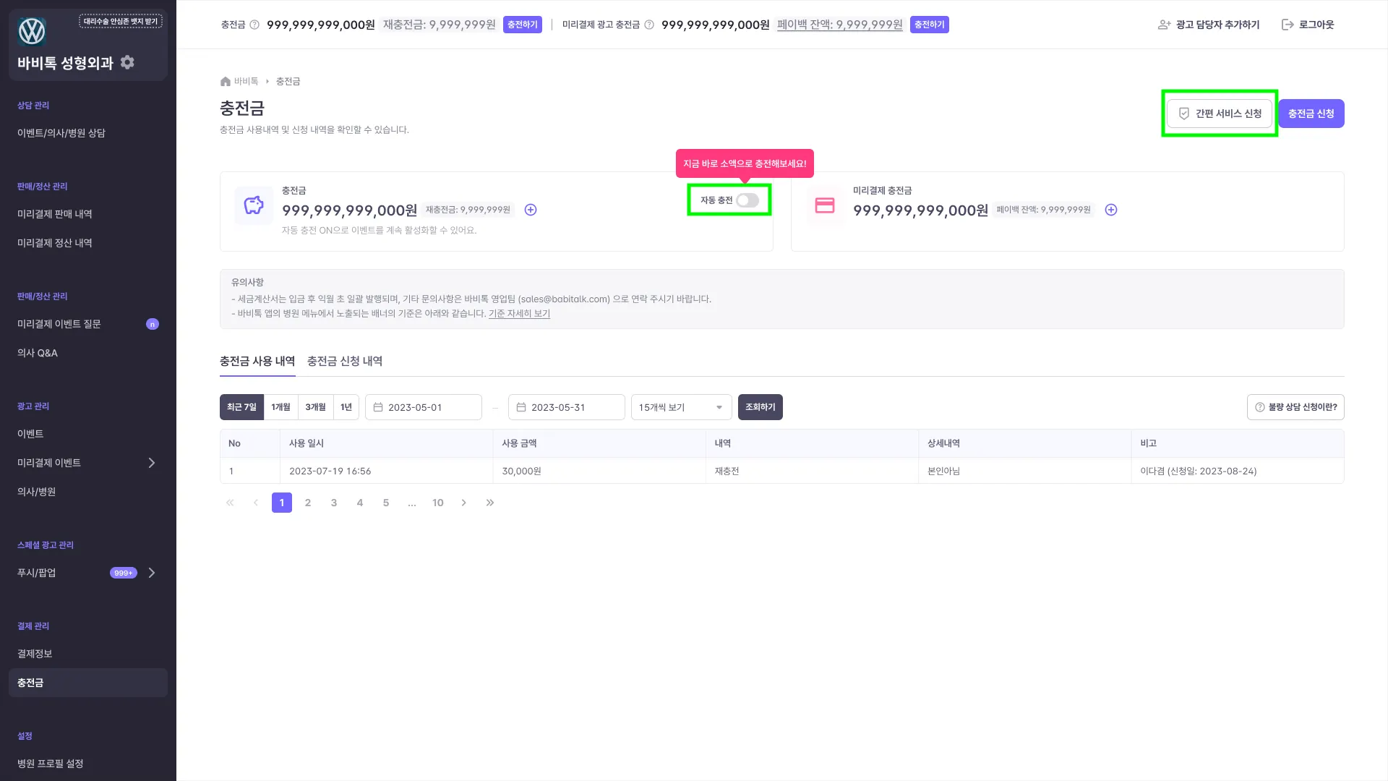Viewport: 1388px width, 781px height.
Task: Click end date field 2023-05-31
Action: (x=567, y=407)
